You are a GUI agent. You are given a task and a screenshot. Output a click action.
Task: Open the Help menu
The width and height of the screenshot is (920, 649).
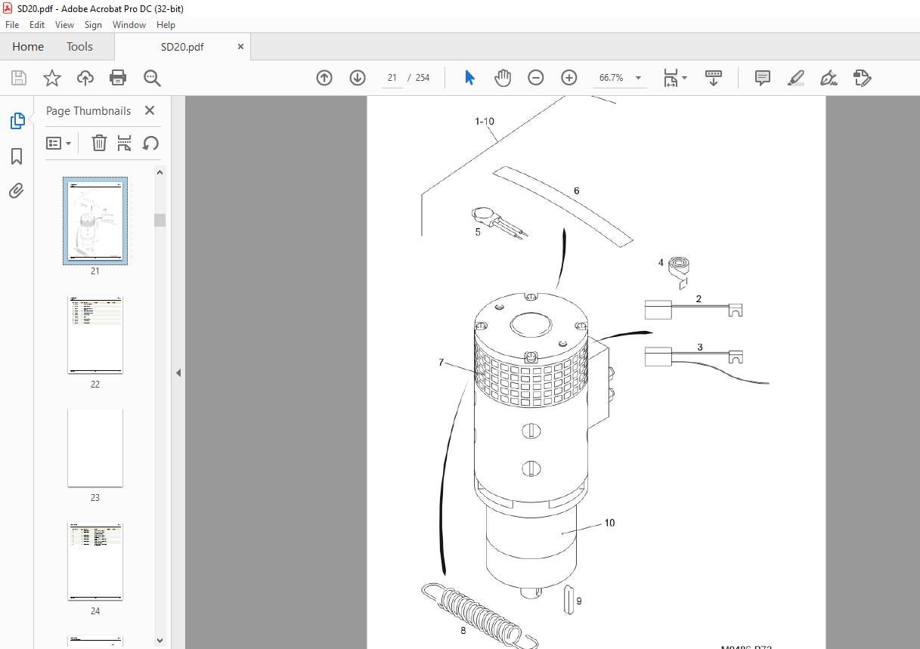click(x=166, y=25)
